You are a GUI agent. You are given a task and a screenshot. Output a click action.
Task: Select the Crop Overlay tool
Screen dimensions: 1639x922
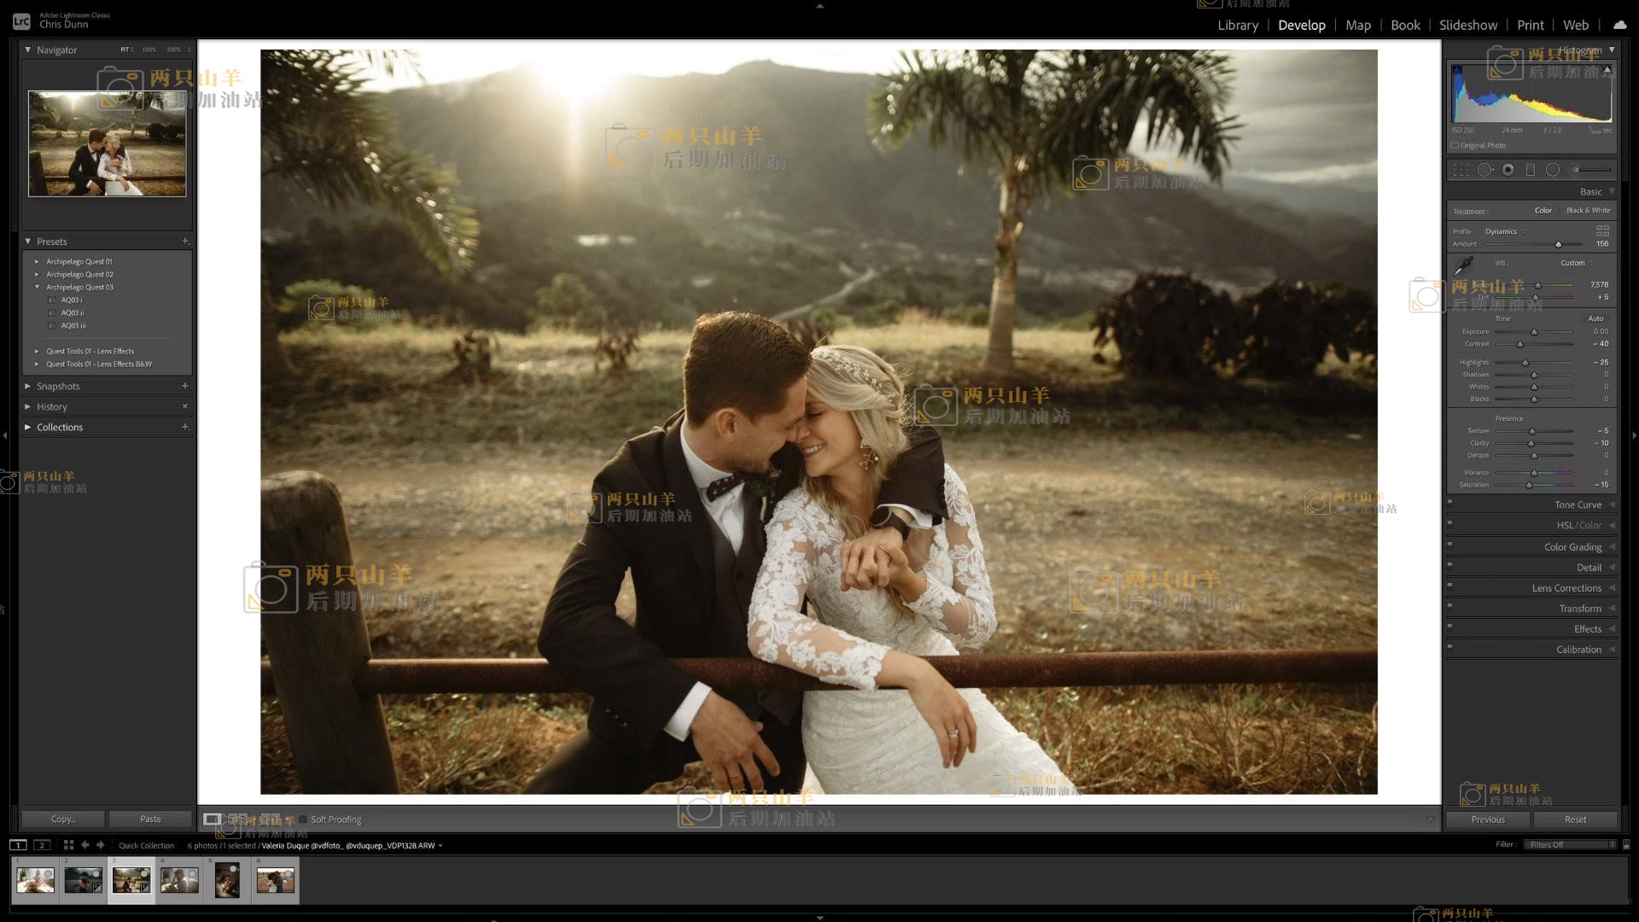[1461, 170]
